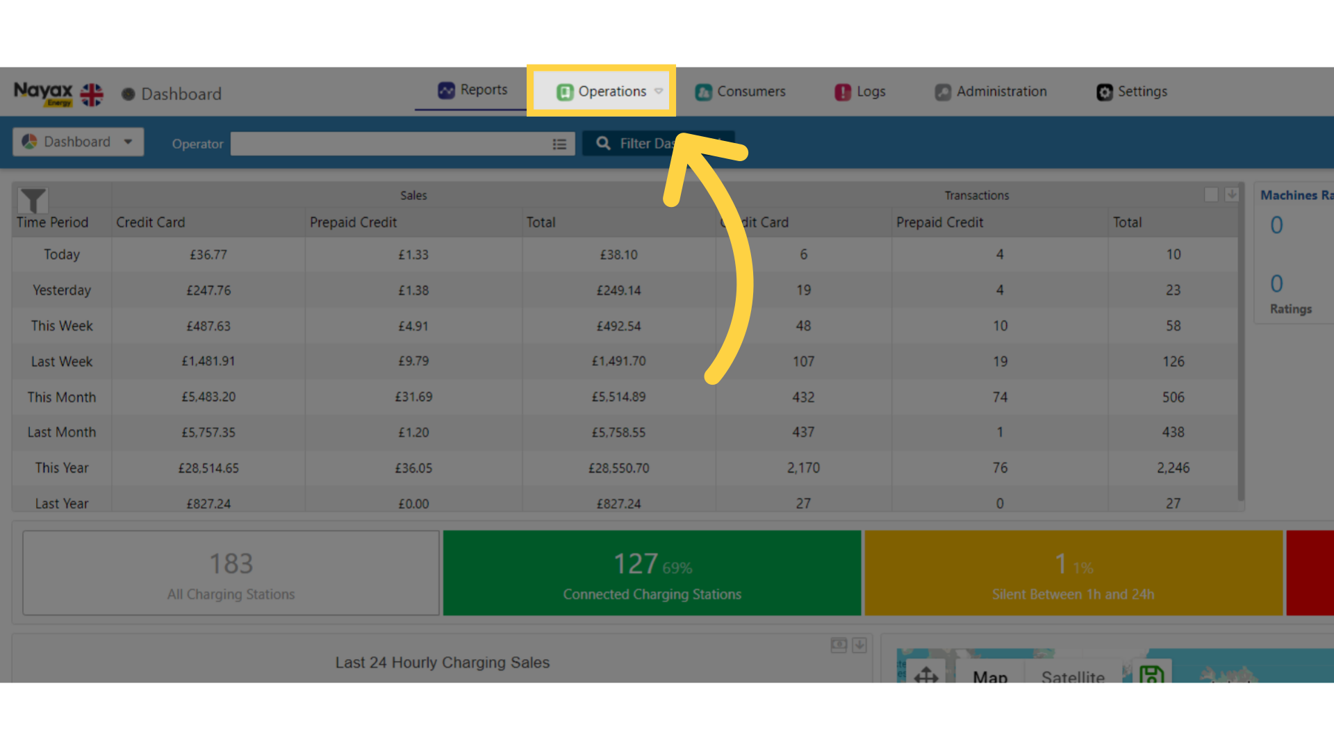
Task: Click the screenshot icon in the Hourly Charging Sales panel
Action: [839, 645]
